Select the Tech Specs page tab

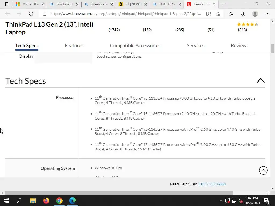[x=27, y=46]
